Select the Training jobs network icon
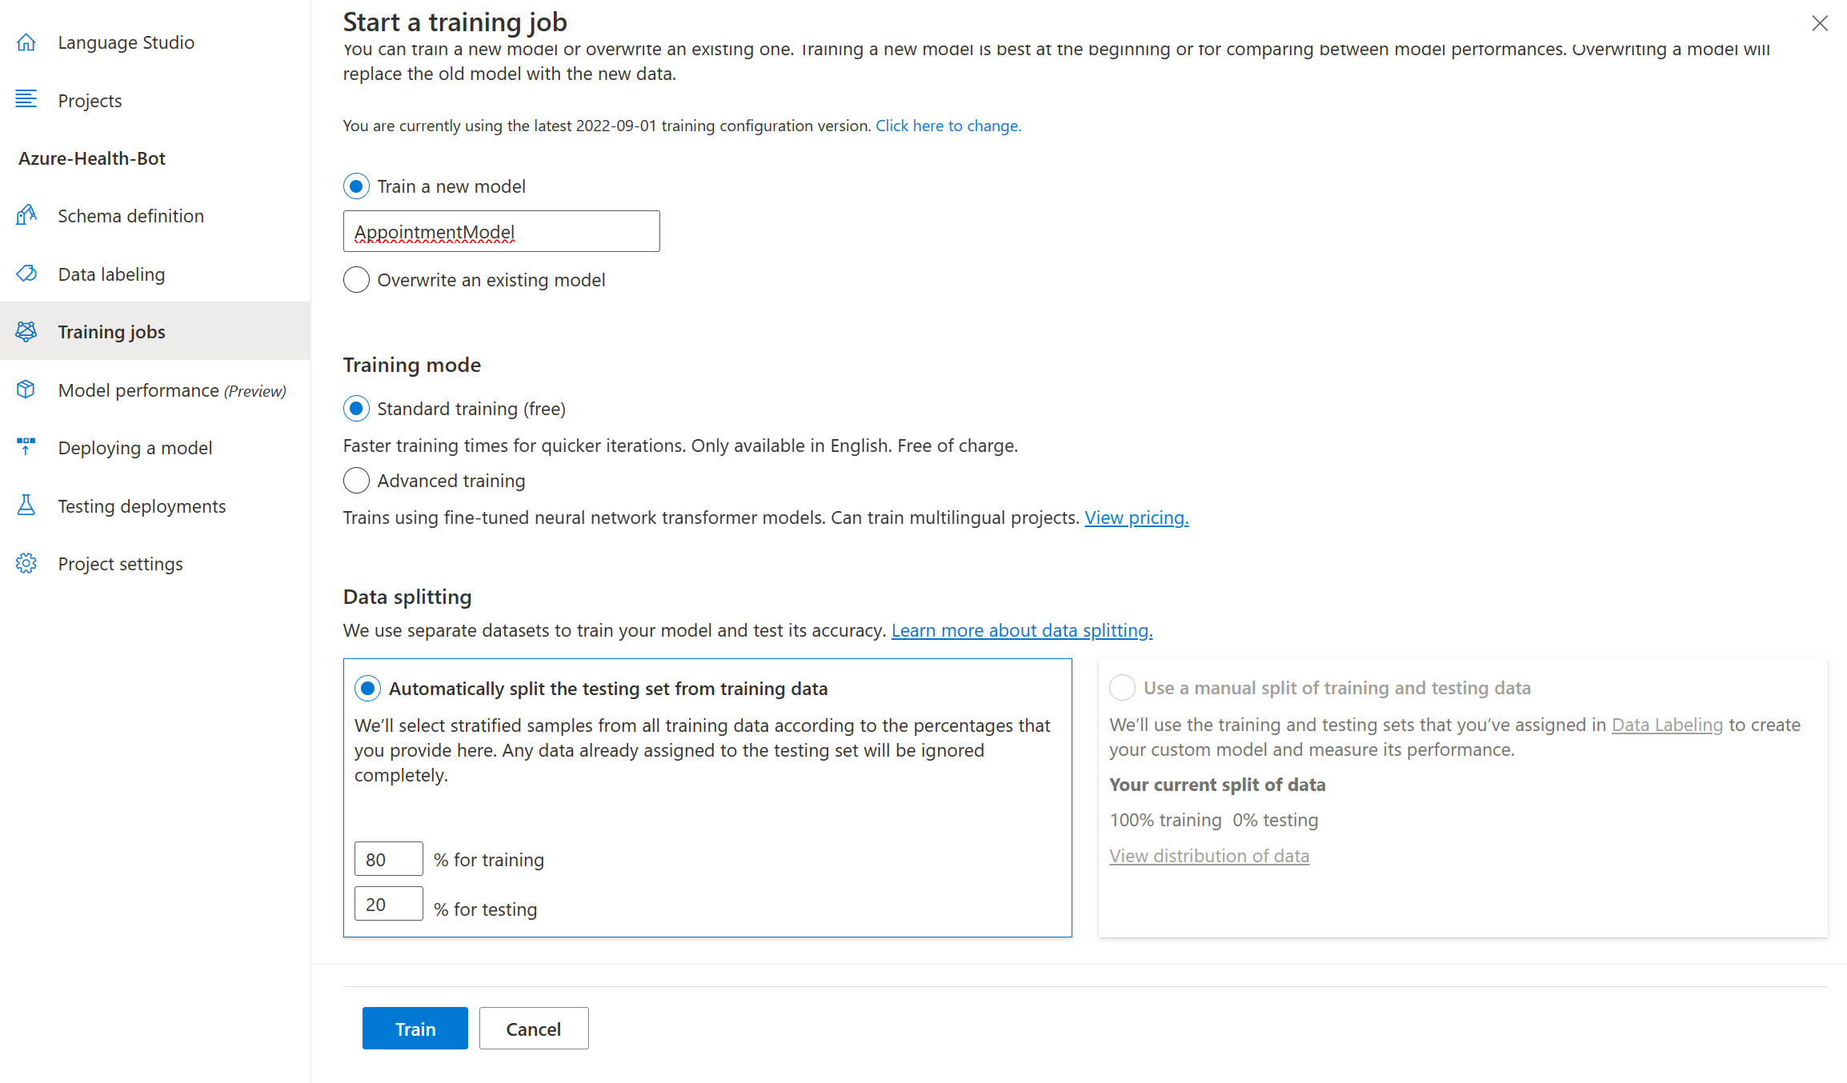This screenshot has height=1083, width=1847. [x=26, y=330]
